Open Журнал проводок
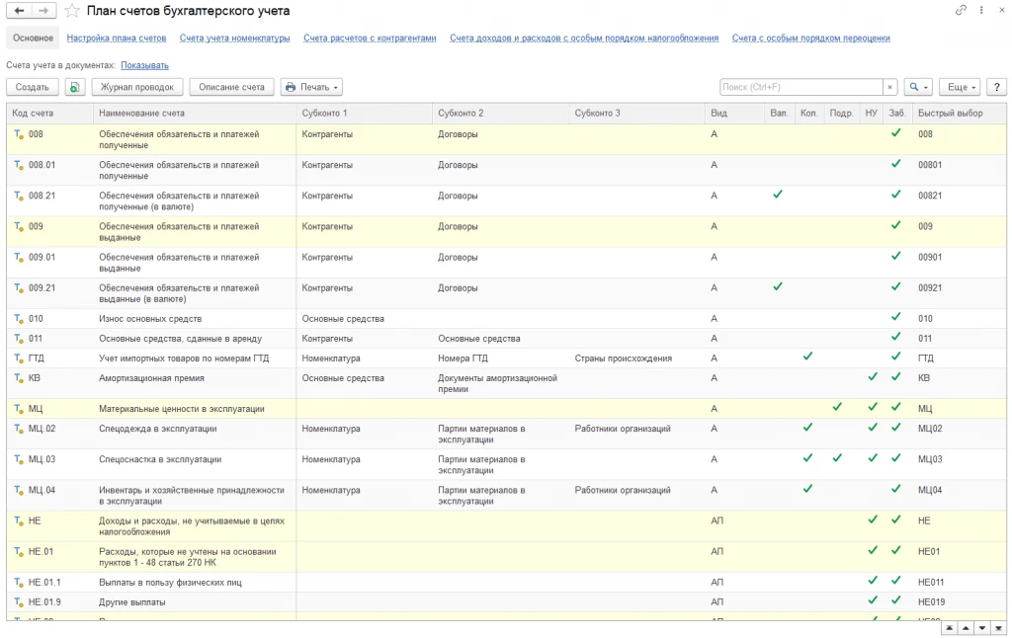The image size is (1012, 638). click(137, 87)
